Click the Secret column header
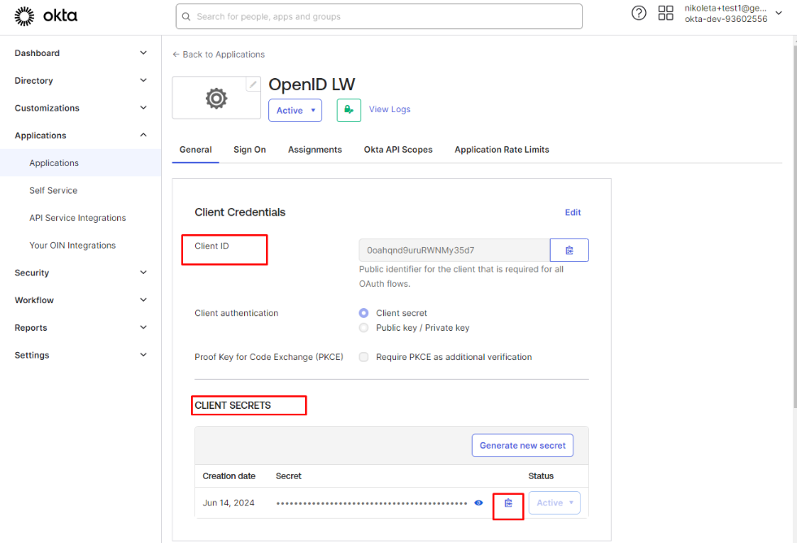 (x=288, y=476)
